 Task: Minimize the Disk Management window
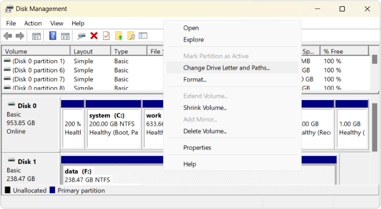point(317,9)
